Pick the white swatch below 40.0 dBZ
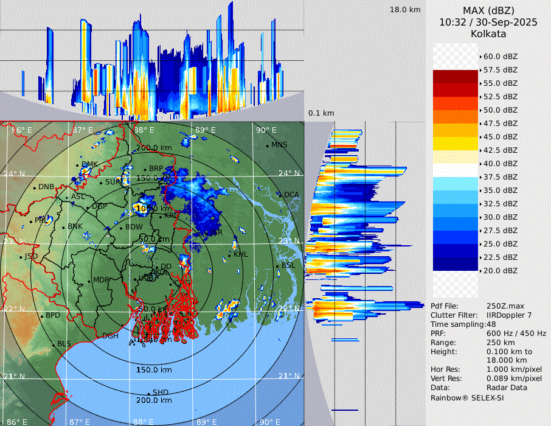551x426 pixels. [456, 170]
